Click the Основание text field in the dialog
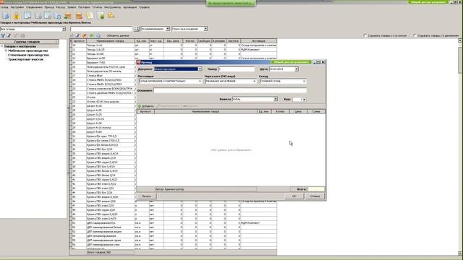Viewport: 463px width, 260px height. (x=230, y=90)
